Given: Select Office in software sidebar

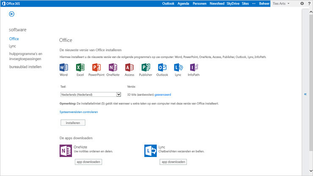Looking at the screenshot, I should [14, 39].
